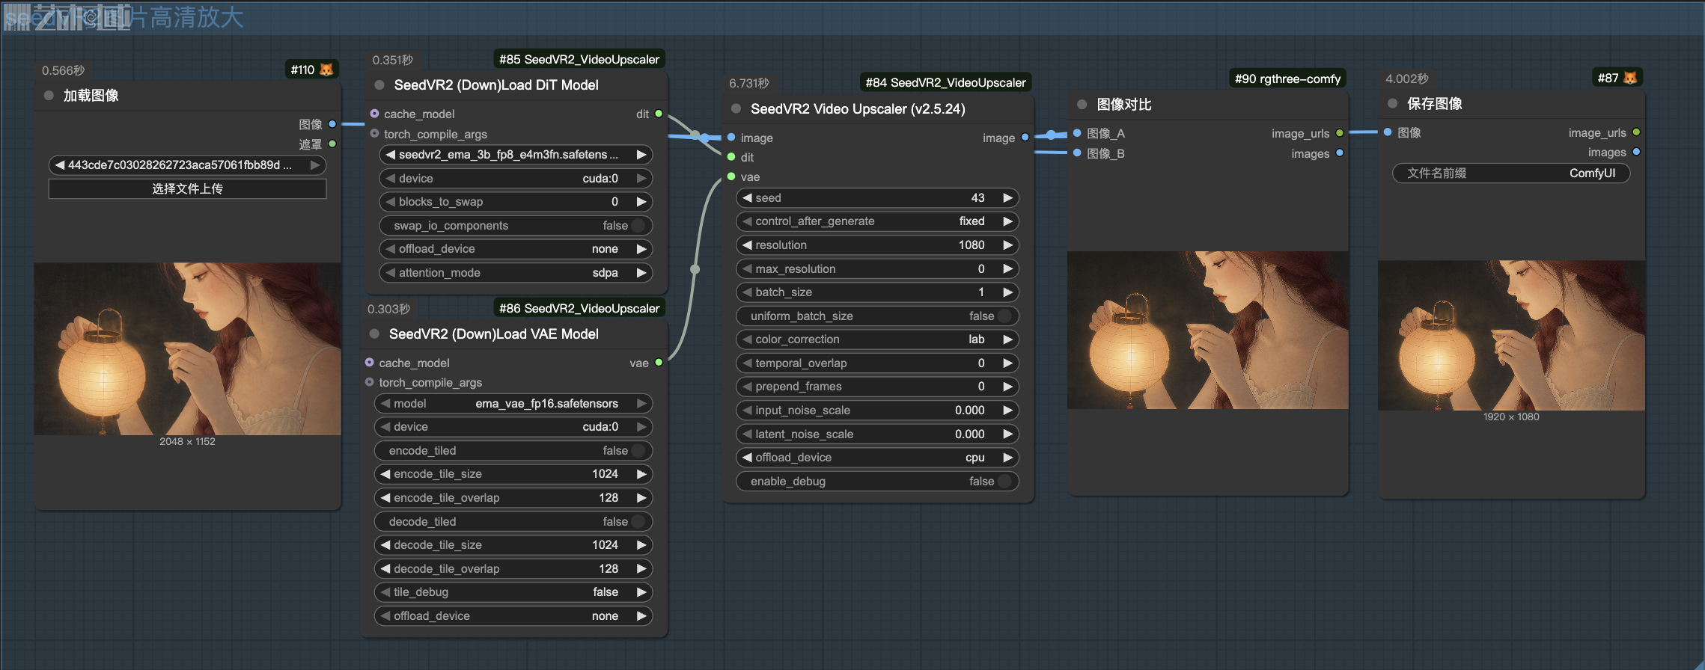The image size is (1705, 670).
Task: Click the latent_noise_scale 0.000 field
Action: click(x=877, y=434)
